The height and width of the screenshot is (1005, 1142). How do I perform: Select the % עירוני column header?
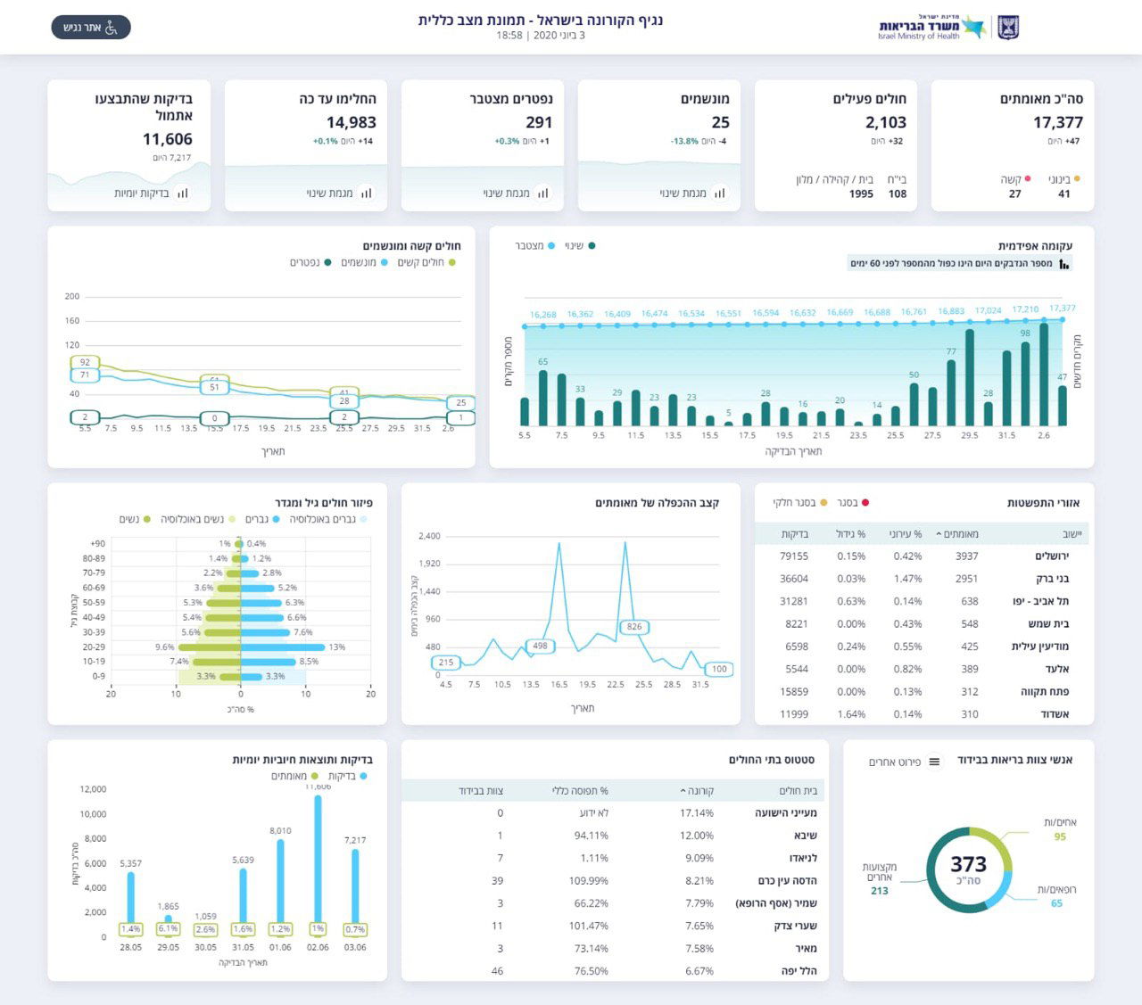click(906, 534)
